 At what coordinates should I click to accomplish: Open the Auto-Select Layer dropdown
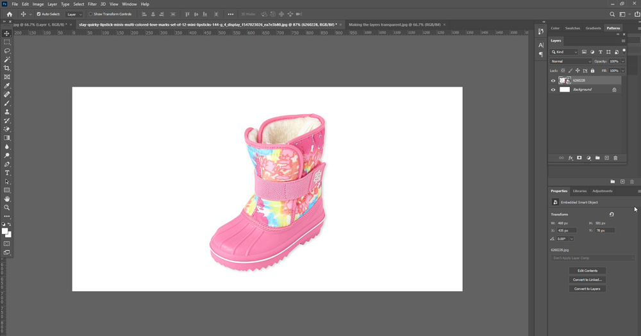[x=74, y=14]
